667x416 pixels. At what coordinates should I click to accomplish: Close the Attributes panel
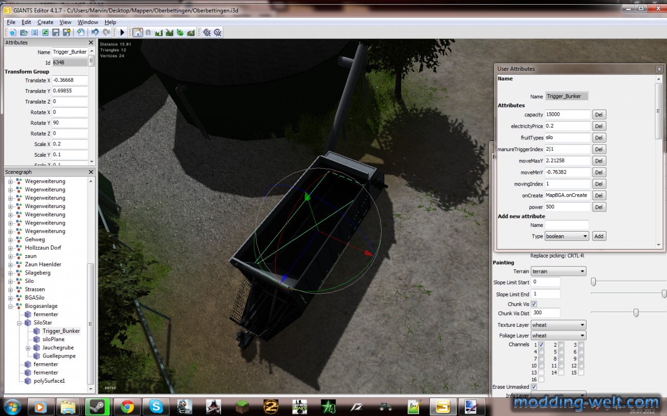[x=91, y=43]
